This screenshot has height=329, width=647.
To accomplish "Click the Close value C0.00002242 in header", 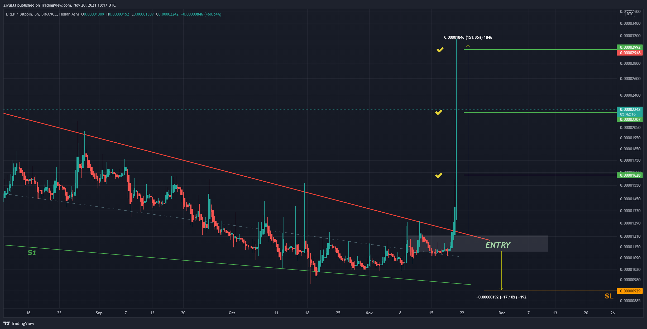I will pos(167,14).
